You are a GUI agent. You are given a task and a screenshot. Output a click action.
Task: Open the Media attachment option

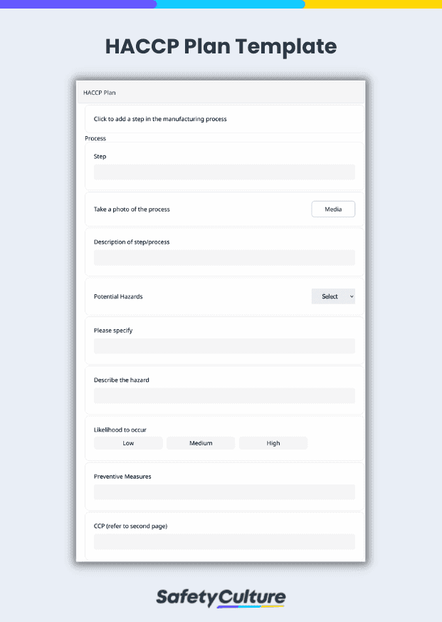pyautogui.click(x=332, y=209)
